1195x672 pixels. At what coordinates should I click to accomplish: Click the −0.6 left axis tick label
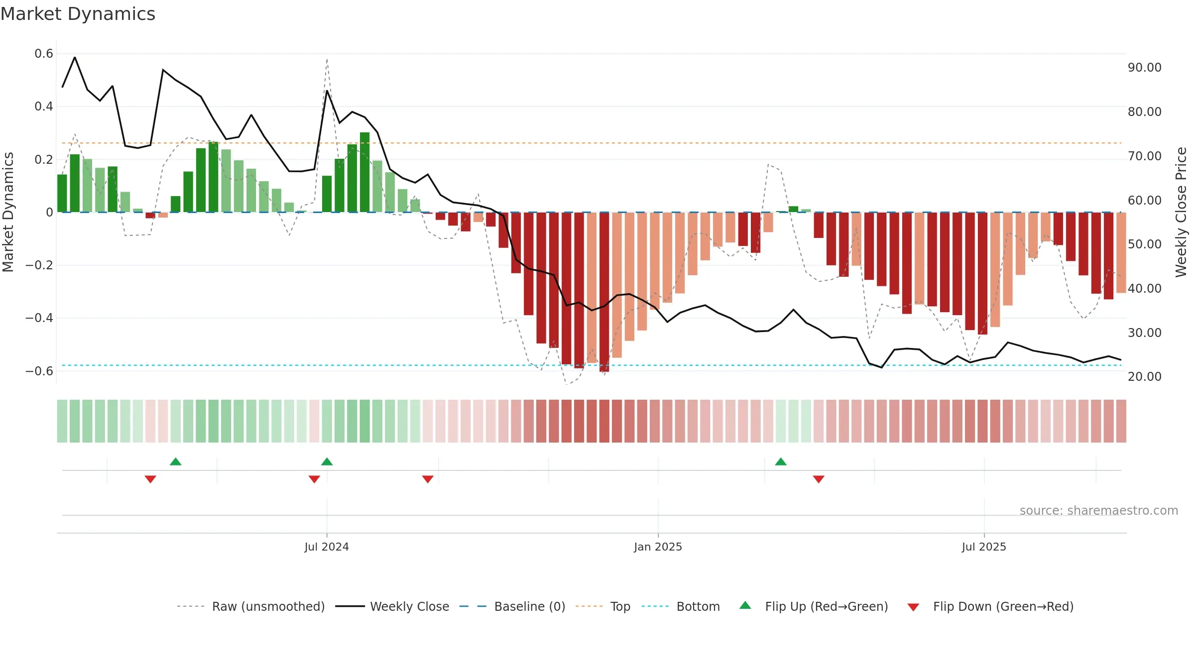pos(39,371)
